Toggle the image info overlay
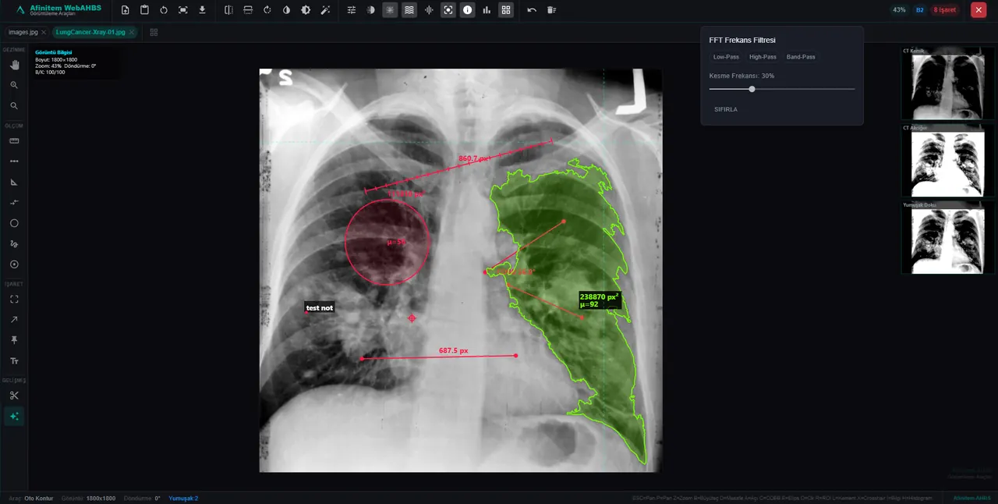Image resolution: width=998 pixels, height=504 pixels. click(x=467, y=10)
